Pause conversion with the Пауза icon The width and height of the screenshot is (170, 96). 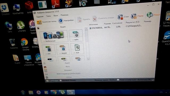point(134,16)
